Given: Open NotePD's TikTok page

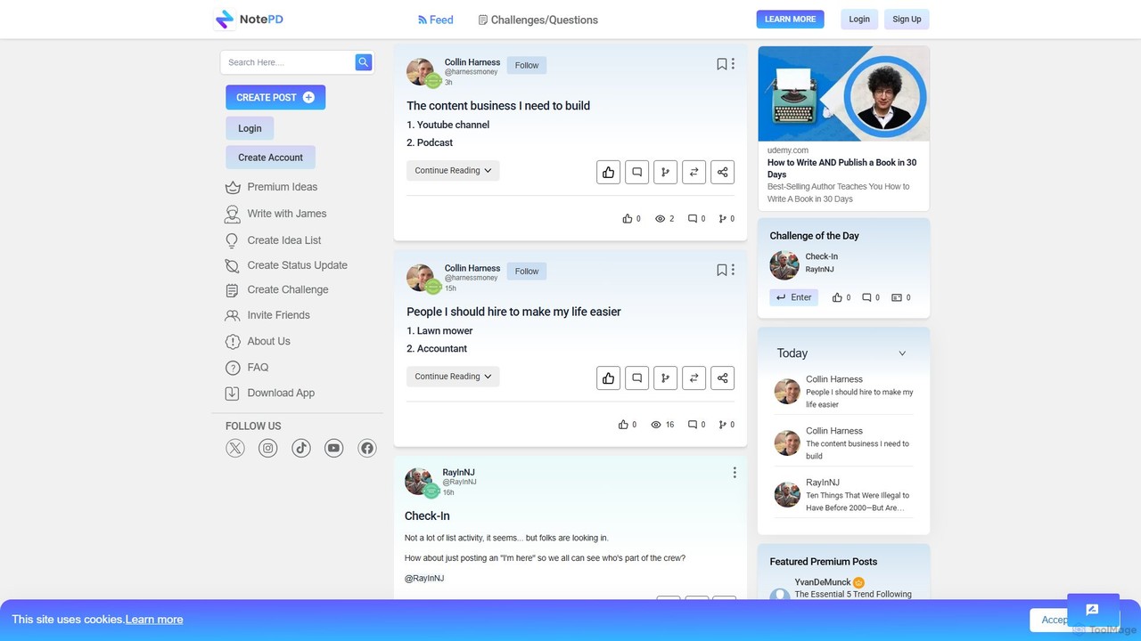Looking at the screenshot, I should 301,448.
